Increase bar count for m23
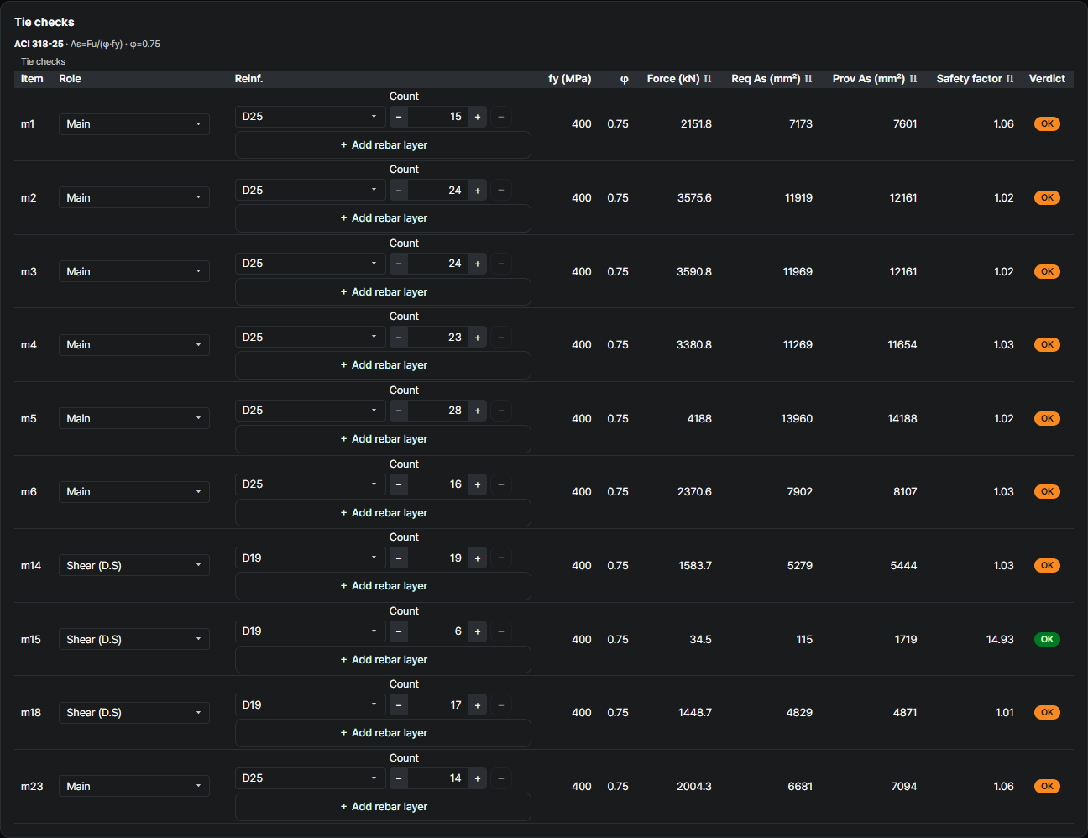Viewport: 1088px width, 838px height. 478,778
